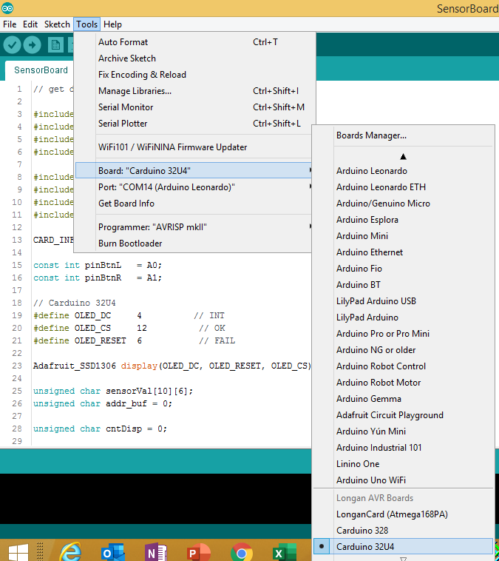Screen dimensions: 499x561
Task: Click the Verify checkmark toolbar icon
Action: coord(12,45)
